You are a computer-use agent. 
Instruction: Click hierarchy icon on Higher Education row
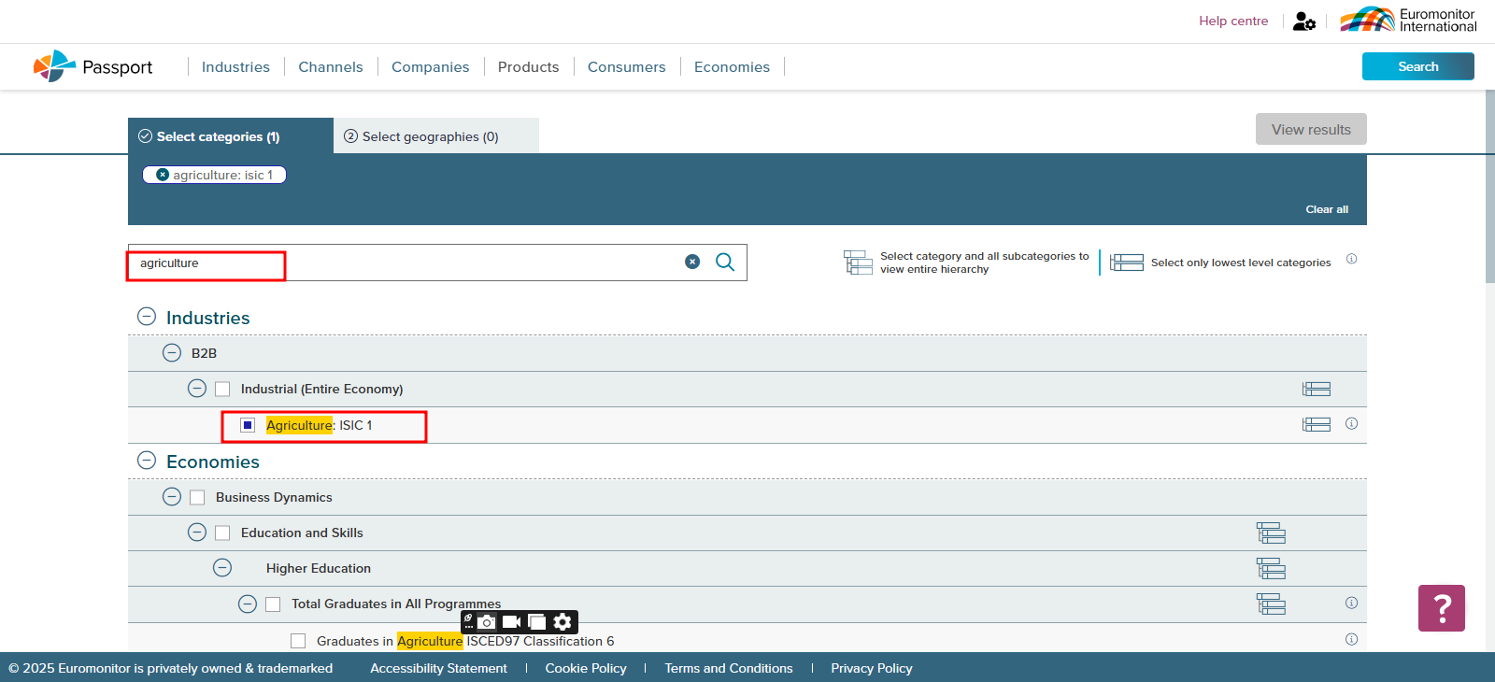[1271, 569]
